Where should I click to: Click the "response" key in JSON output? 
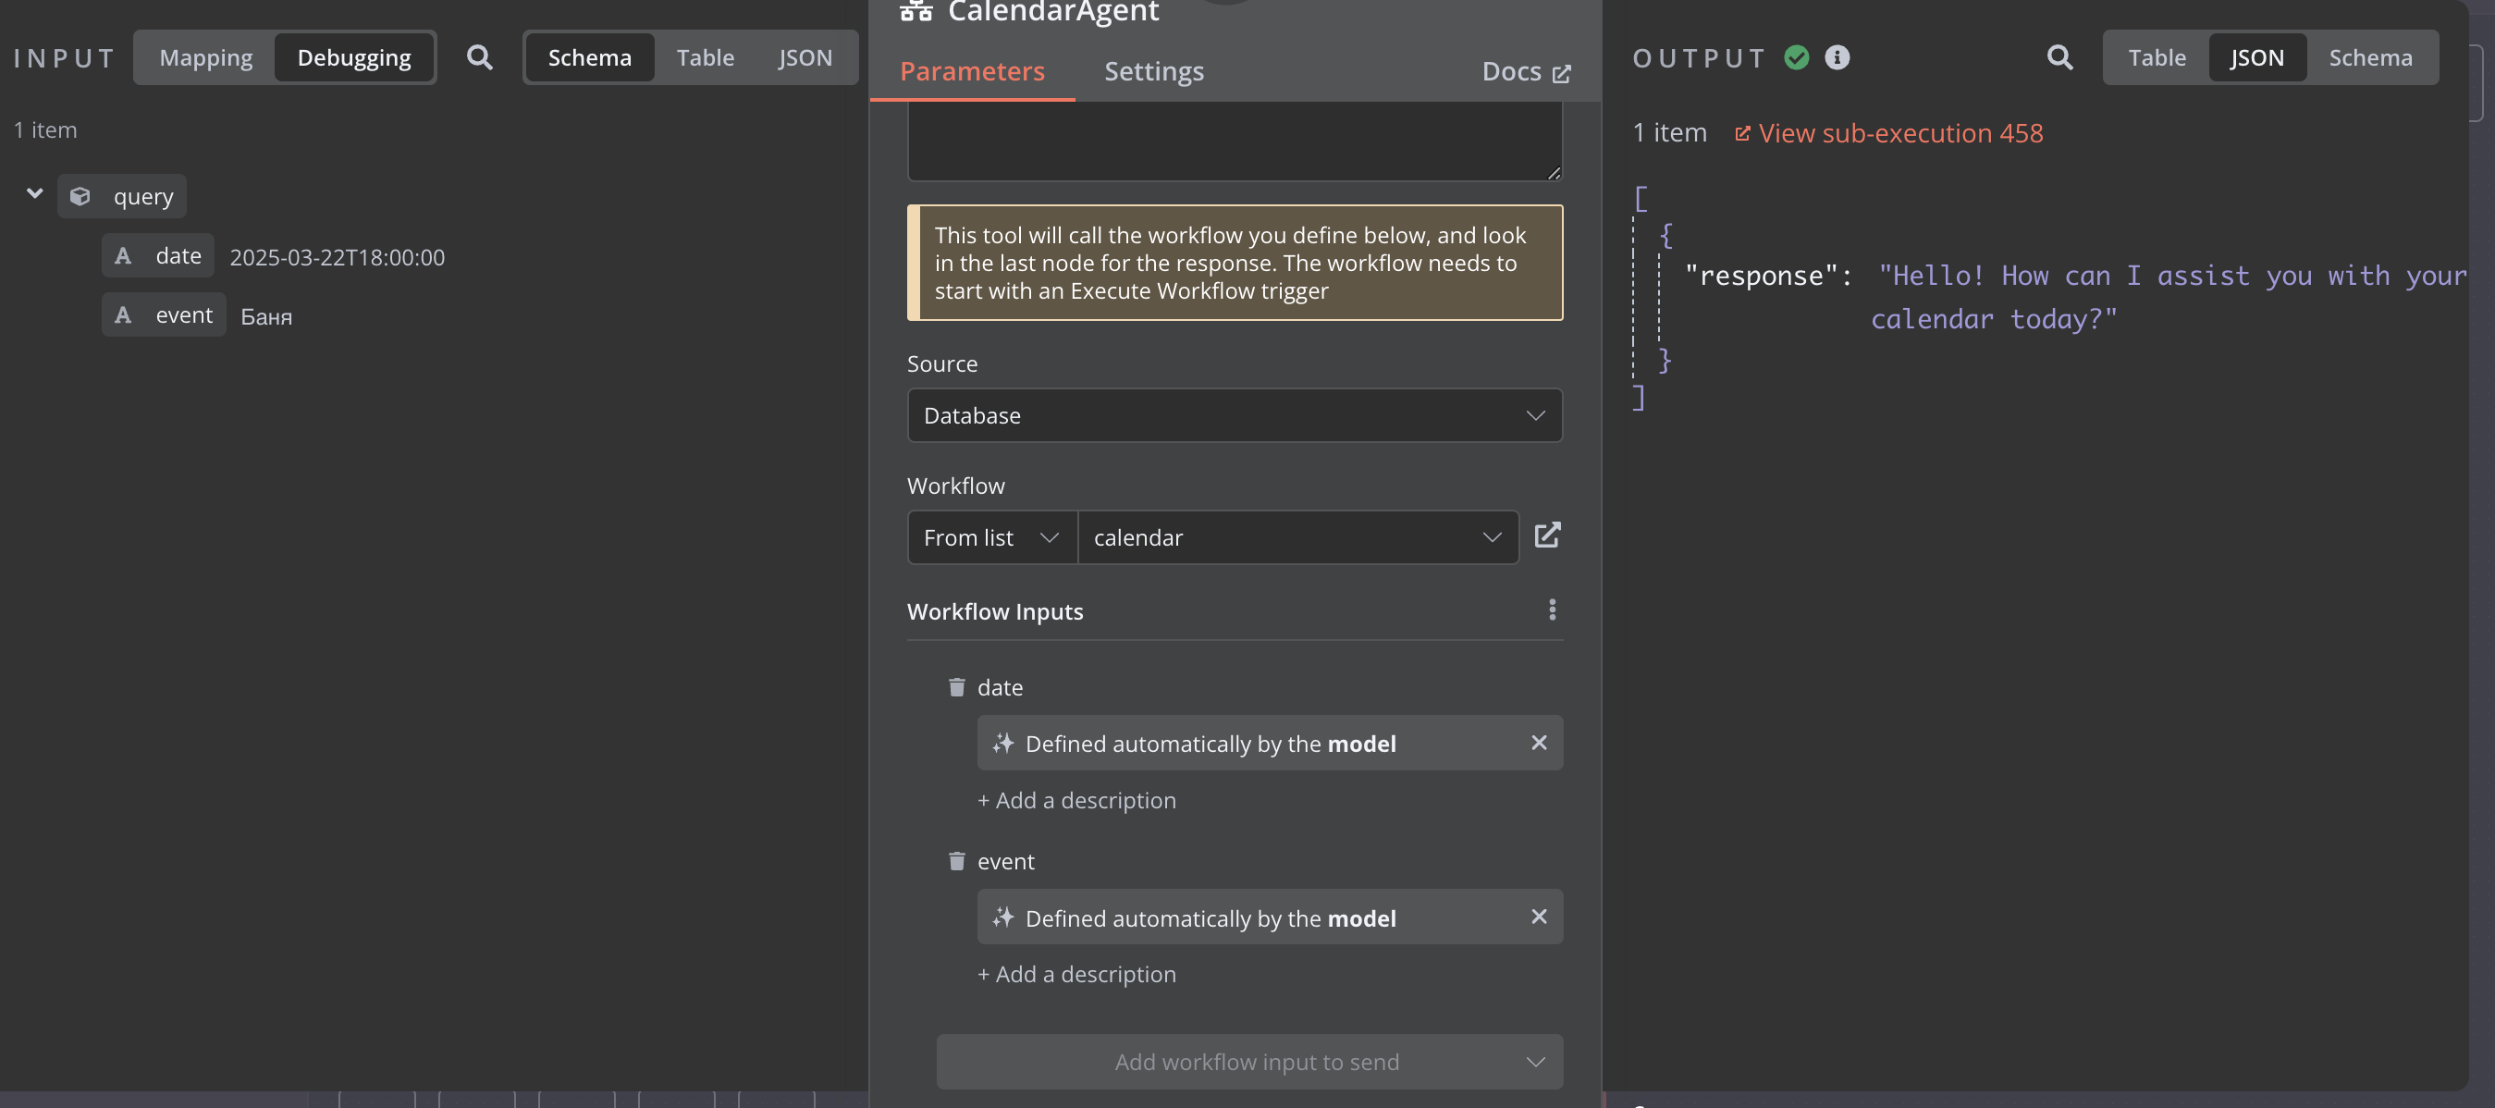click(x=1761, y=276)
